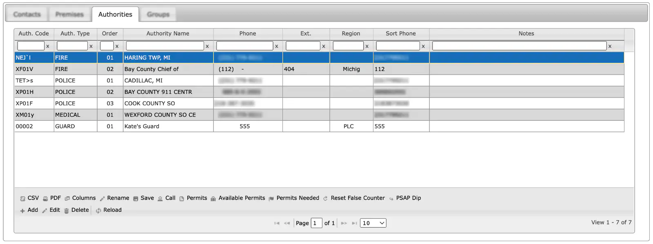Call the selected authority
The image size is (653, 244).
pyautogui.click(x=167, y=198)
